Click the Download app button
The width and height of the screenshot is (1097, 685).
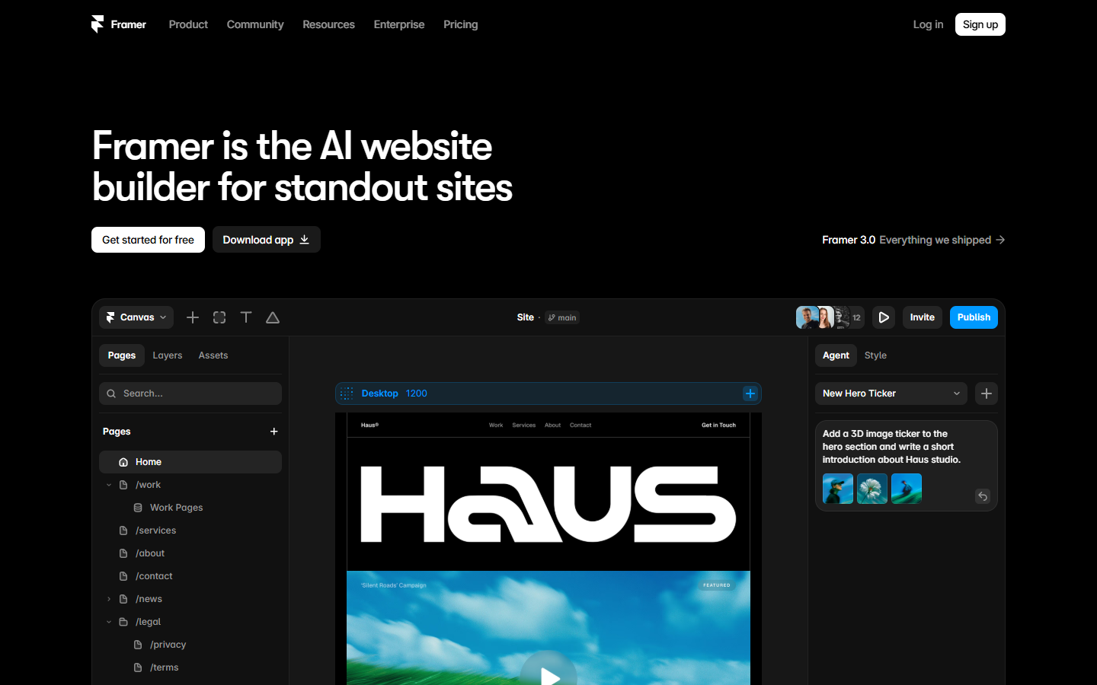click(266, 240)
